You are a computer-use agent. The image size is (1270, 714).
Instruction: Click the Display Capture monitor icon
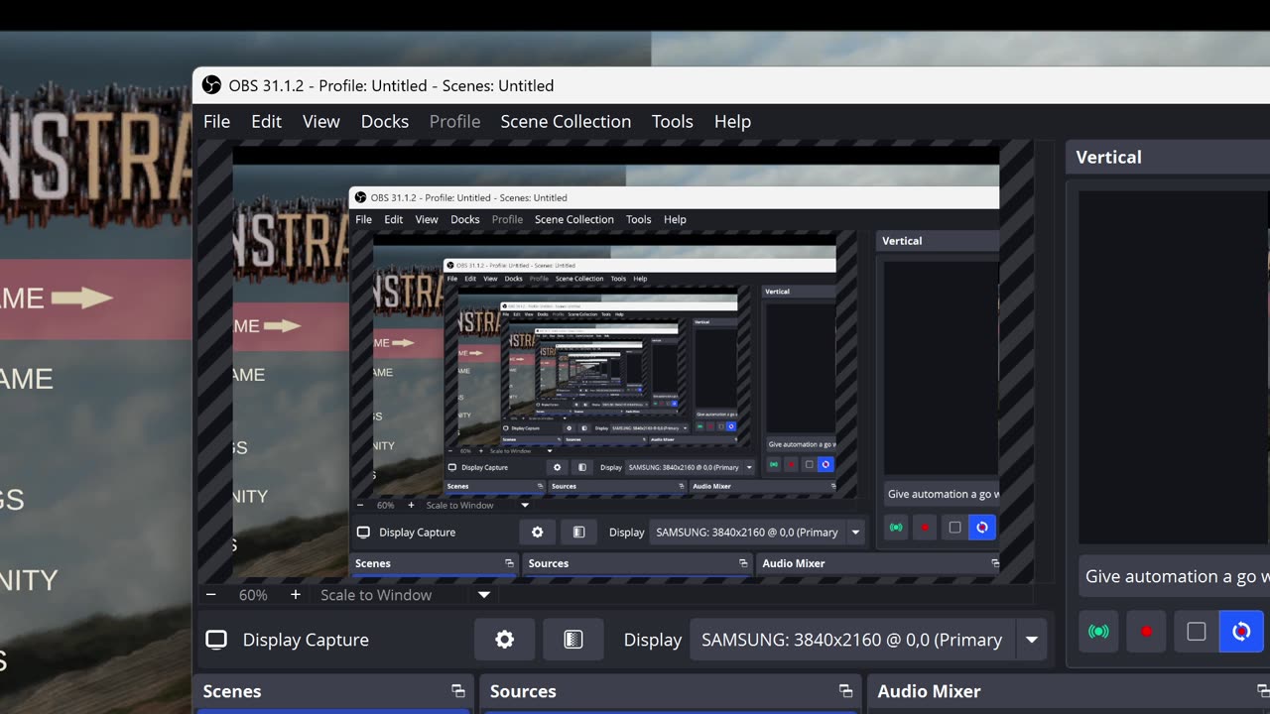pos(216,640)
